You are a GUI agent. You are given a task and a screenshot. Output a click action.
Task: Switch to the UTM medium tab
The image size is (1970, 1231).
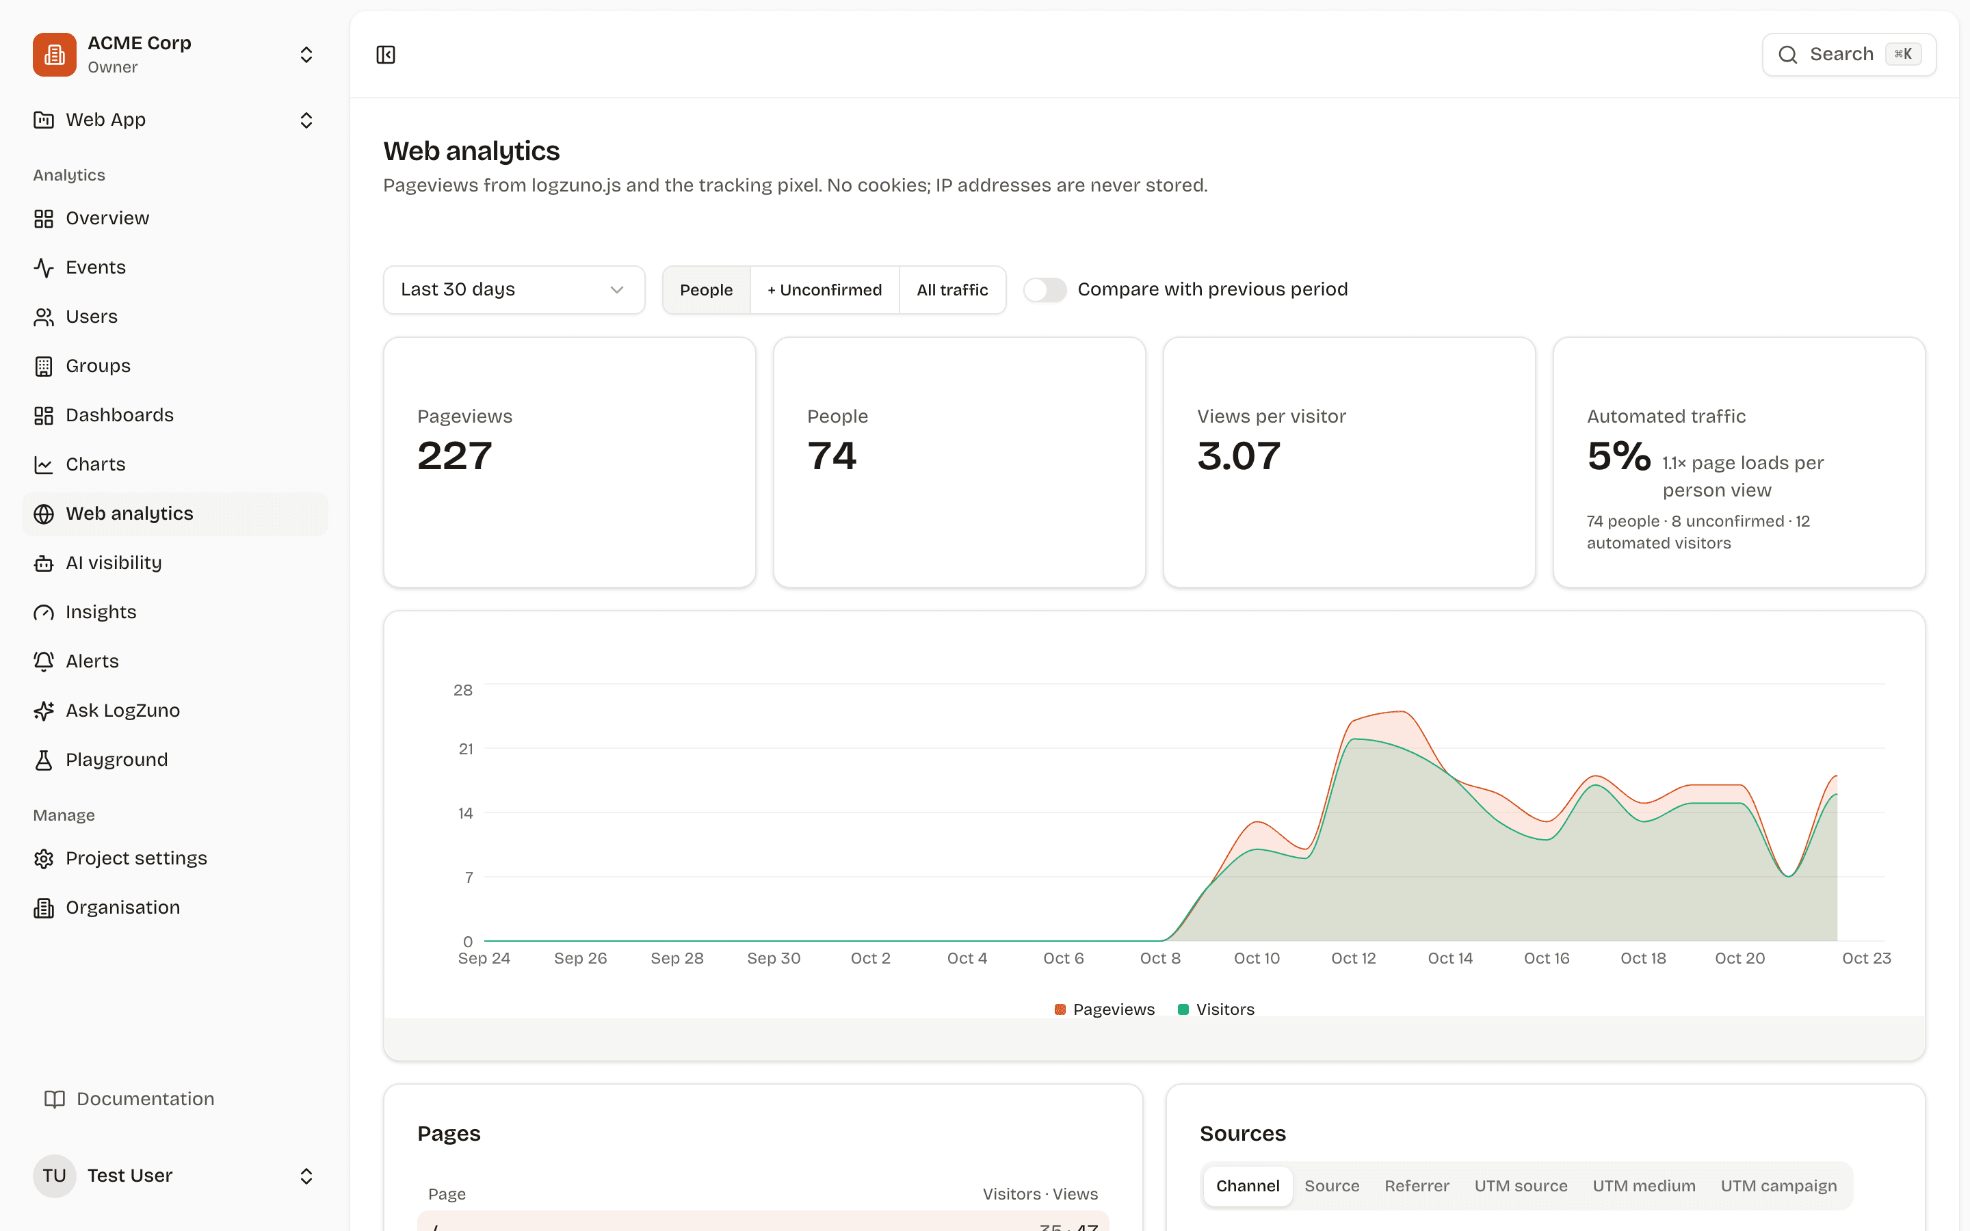[1644, 1187]
